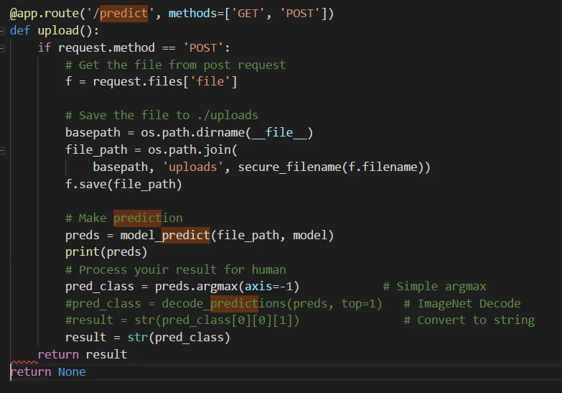Click the red squiggle underlined 'return result'
This screenshot has width=562, height=393.
point(83,355)
